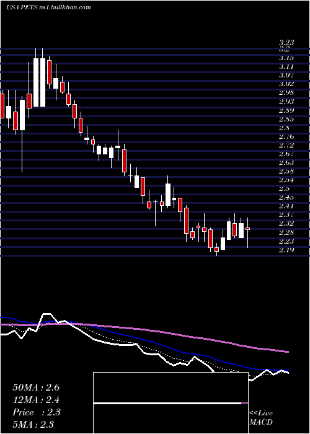Select the 2.85 price axis label
Viewport: 310px width, 434px height.
pyautogui.click(x=286, y=119)
